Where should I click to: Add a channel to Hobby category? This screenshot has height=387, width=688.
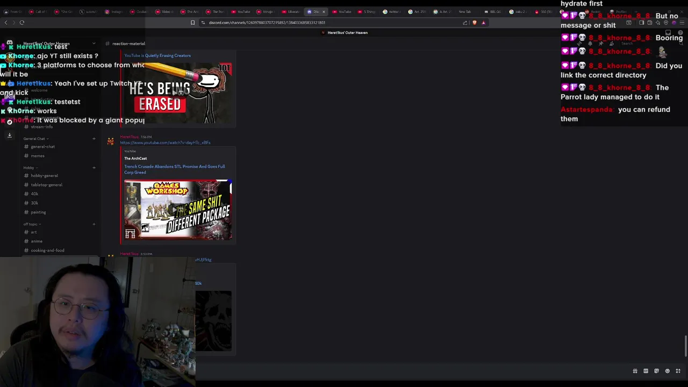(x=94, y=168)
